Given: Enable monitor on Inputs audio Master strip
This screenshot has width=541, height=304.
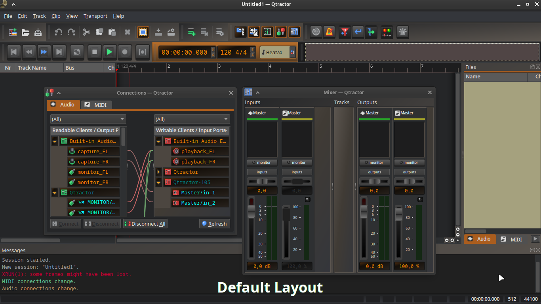Looking at the screenshot, I should pyautogui.click(x=262, y=162).
